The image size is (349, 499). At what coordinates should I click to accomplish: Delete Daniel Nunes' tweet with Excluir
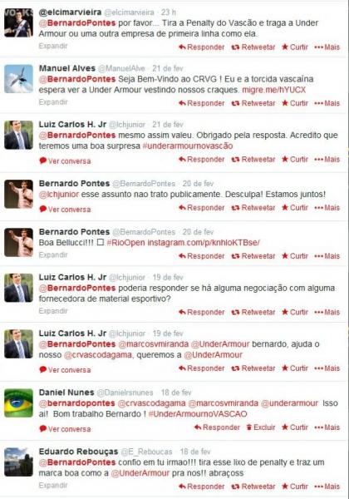coord(261,427)
